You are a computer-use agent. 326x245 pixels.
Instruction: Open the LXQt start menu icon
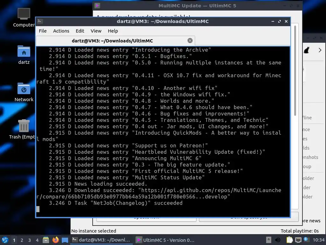5,240
